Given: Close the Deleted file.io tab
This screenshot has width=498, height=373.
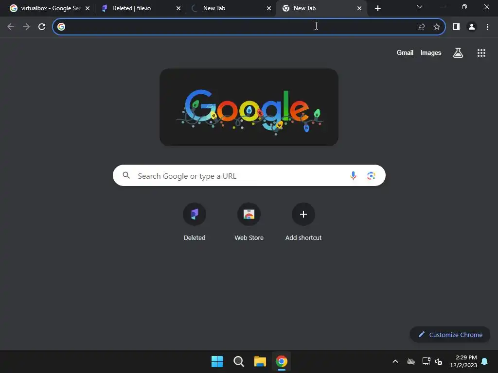Looking at the screenshot, I should (178, 9).
